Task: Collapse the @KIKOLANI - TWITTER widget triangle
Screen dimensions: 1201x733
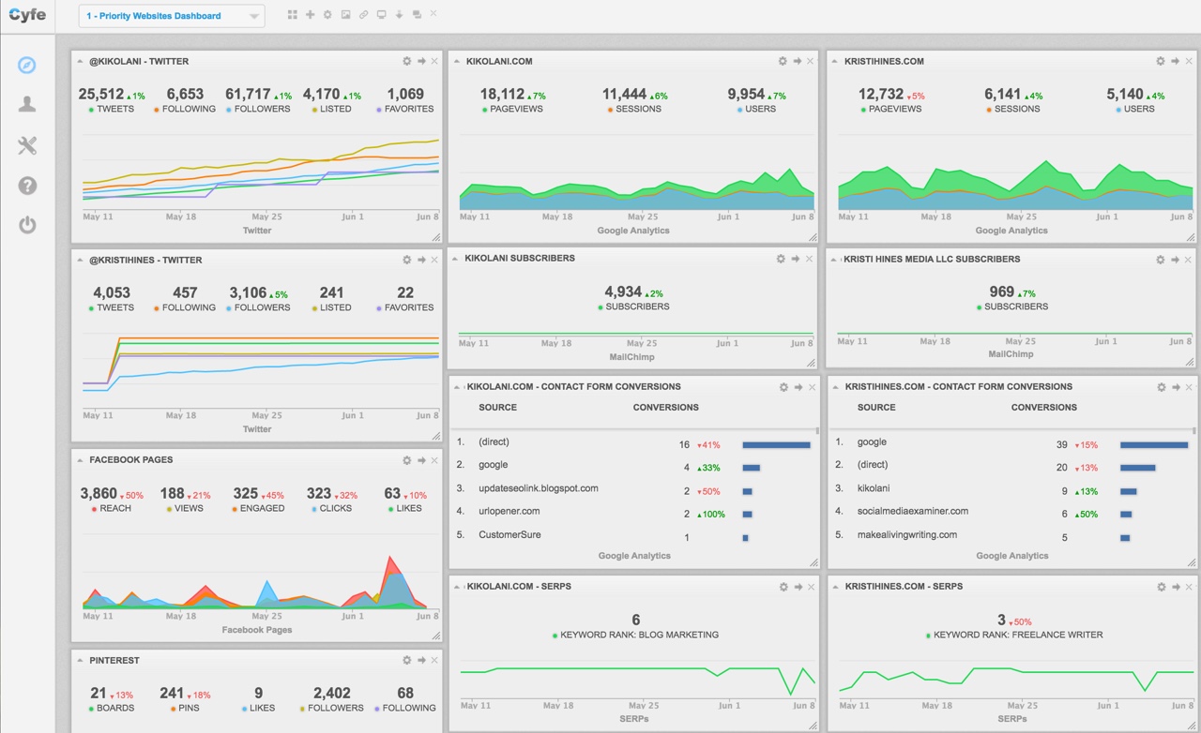Action: [79, 61]
